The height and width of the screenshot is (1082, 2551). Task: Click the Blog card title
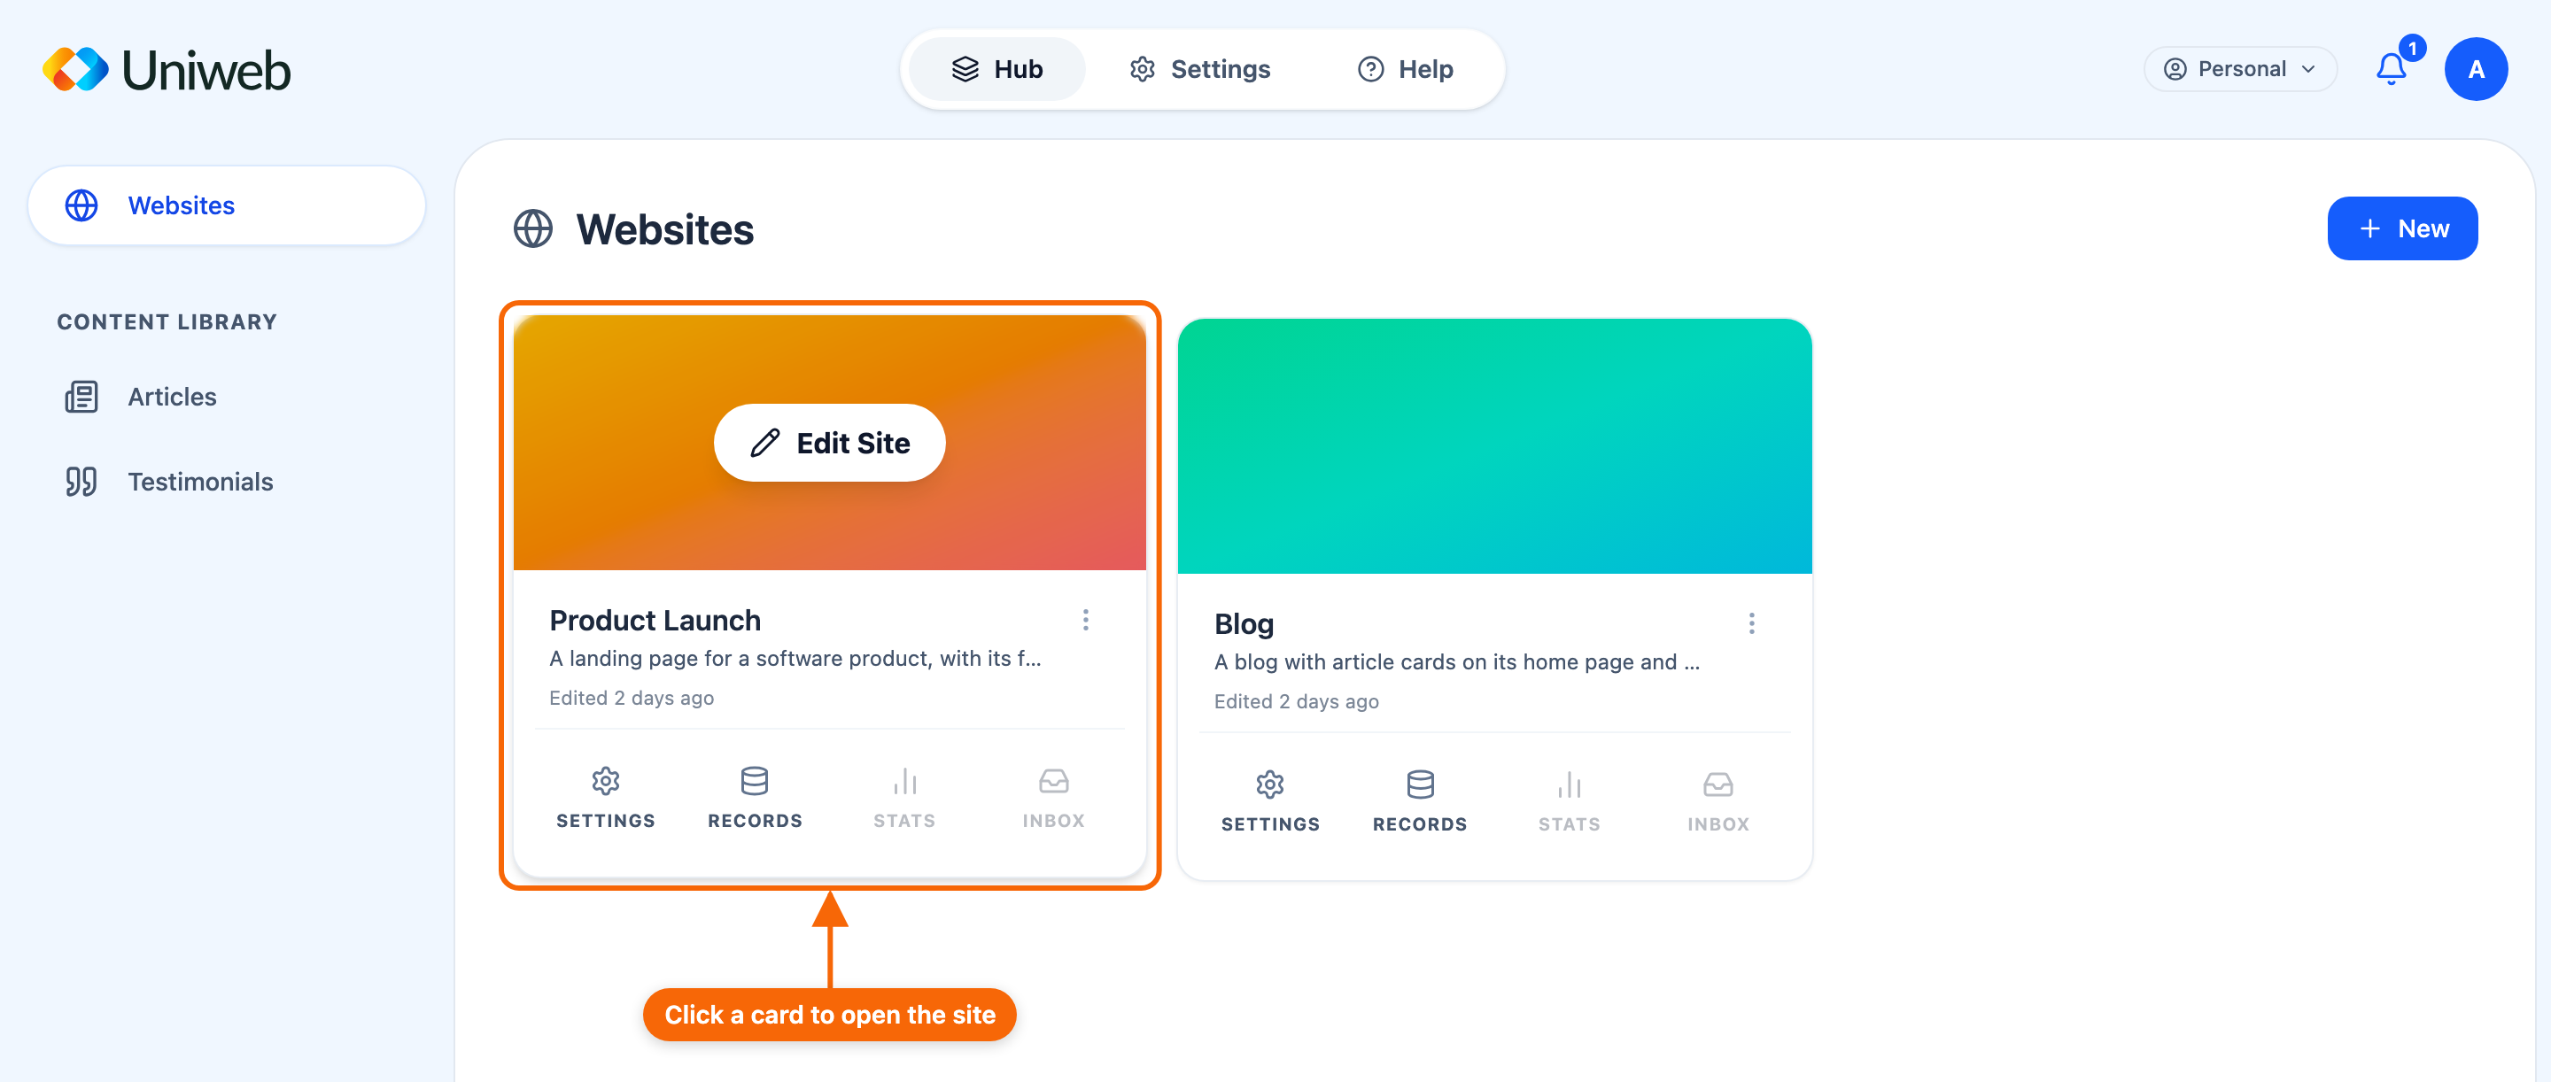(1244, 623)
